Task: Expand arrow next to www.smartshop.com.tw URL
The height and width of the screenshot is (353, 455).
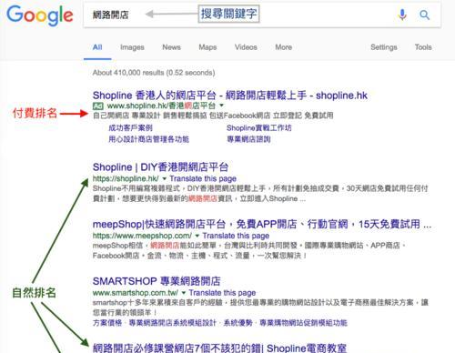Action: click(184, 293)
